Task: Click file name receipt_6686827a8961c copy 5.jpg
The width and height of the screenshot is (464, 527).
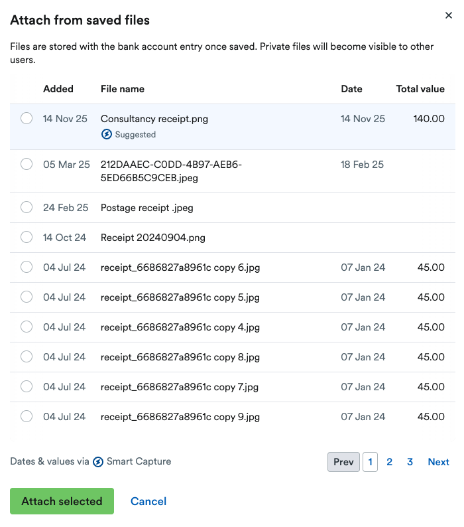Action: [x=180, y=297]
